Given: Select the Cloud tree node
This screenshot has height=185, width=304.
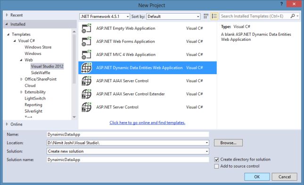Looking at the screenshot, I should (x=30, y=85).
